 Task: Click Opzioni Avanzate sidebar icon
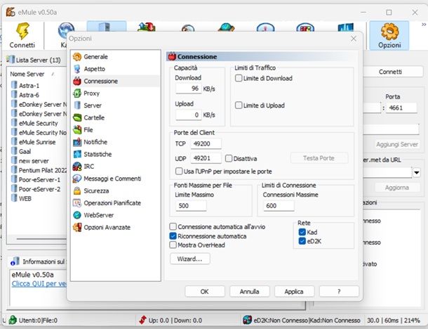coord(77,227)
